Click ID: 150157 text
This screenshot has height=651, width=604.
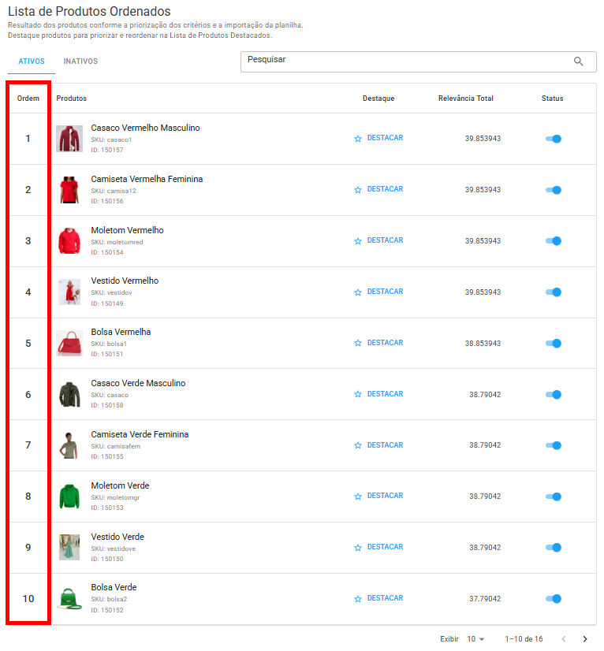[x=107, y=150]
